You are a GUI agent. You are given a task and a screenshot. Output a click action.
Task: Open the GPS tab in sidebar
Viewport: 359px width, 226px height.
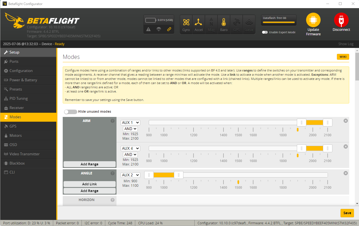pos(28,126)
